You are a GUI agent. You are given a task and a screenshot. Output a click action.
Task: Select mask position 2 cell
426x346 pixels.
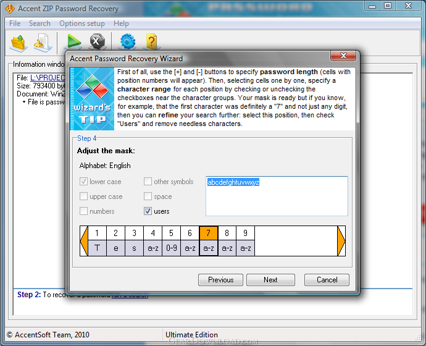pyautogui.click(x=115, y=233)
